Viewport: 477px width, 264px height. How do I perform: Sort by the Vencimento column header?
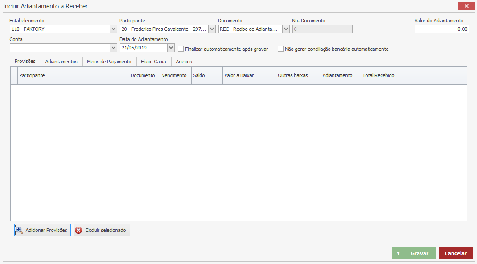pos(175,76)
